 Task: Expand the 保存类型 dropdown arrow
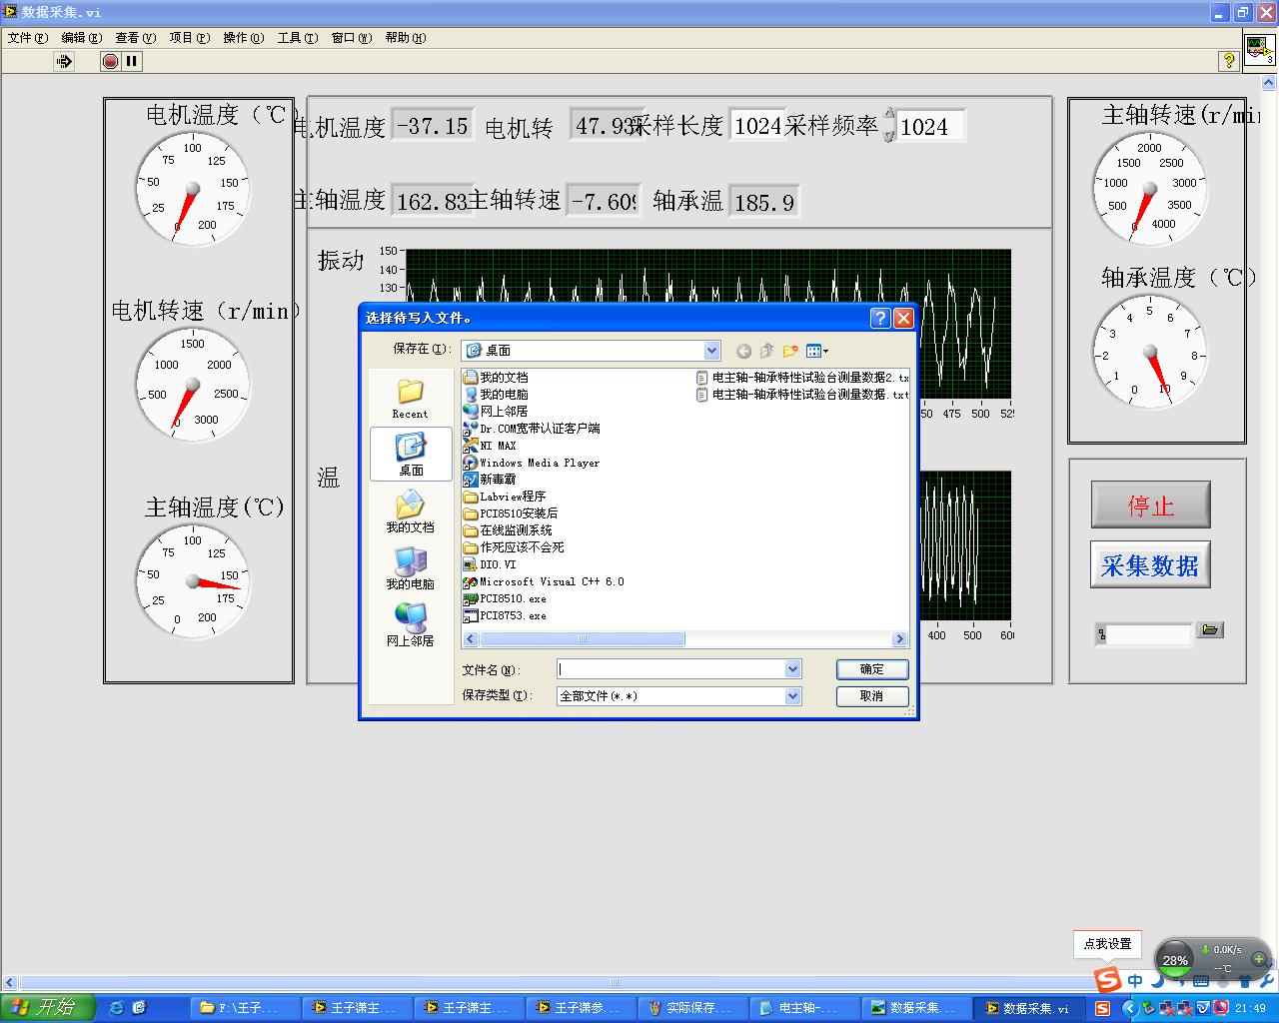pyautogui.click(x=793, y=696)
